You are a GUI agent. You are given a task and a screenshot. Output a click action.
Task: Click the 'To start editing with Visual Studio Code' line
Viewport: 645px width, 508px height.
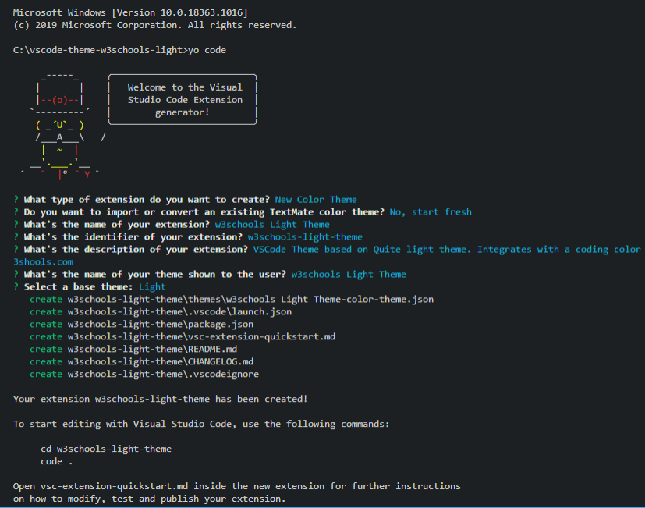click(x=201, y=424)
